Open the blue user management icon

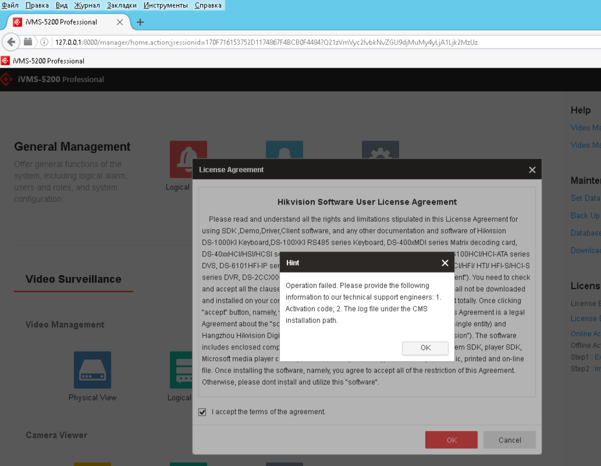[284, 150]
